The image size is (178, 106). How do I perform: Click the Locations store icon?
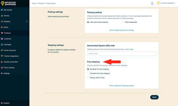click(x=2, y=39)
